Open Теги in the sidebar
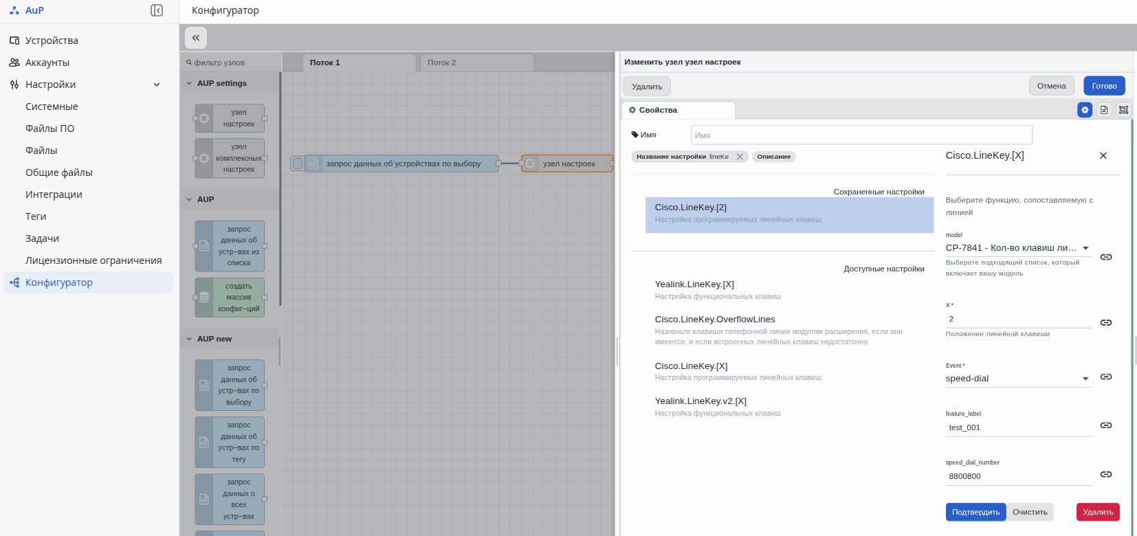Viewport: 1137px width, 536px height. (36, 216)
